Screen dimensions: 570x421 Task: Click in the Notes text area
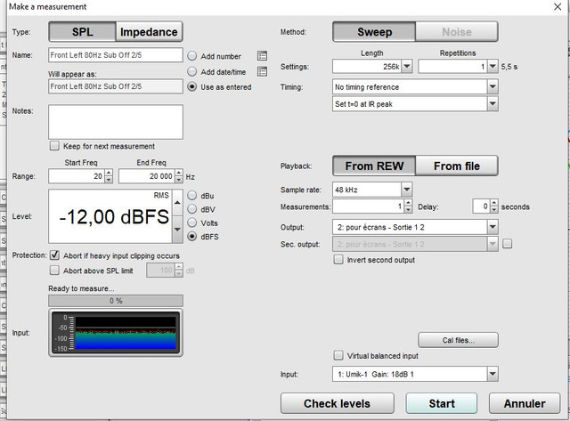116,122
